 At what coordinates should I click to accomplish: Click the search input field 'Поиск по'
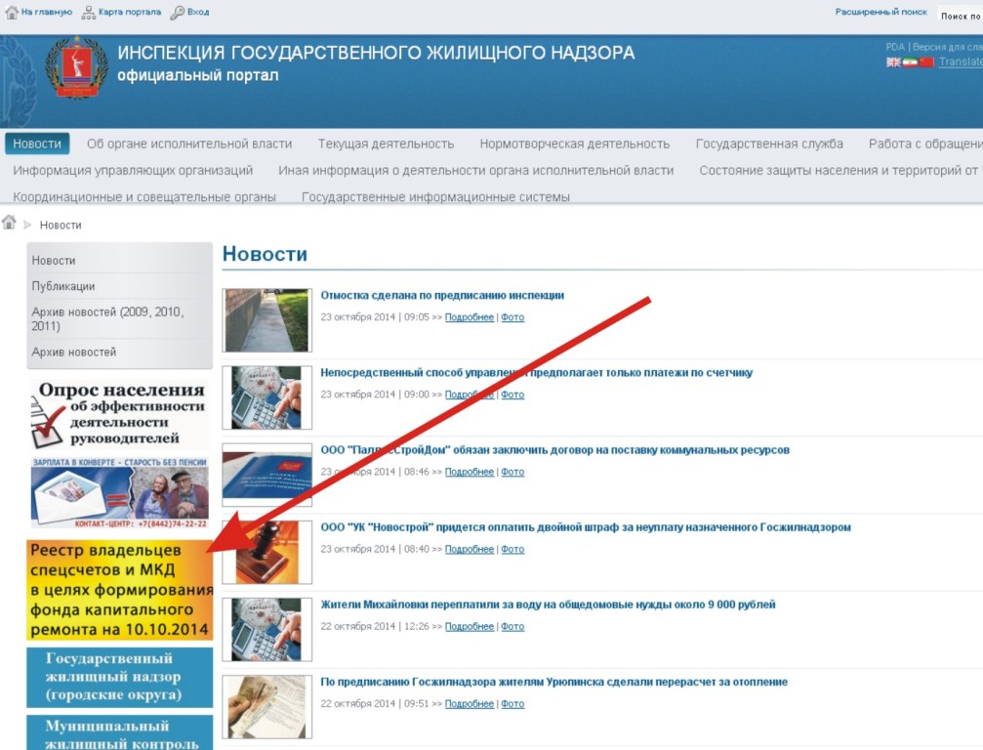960,16
